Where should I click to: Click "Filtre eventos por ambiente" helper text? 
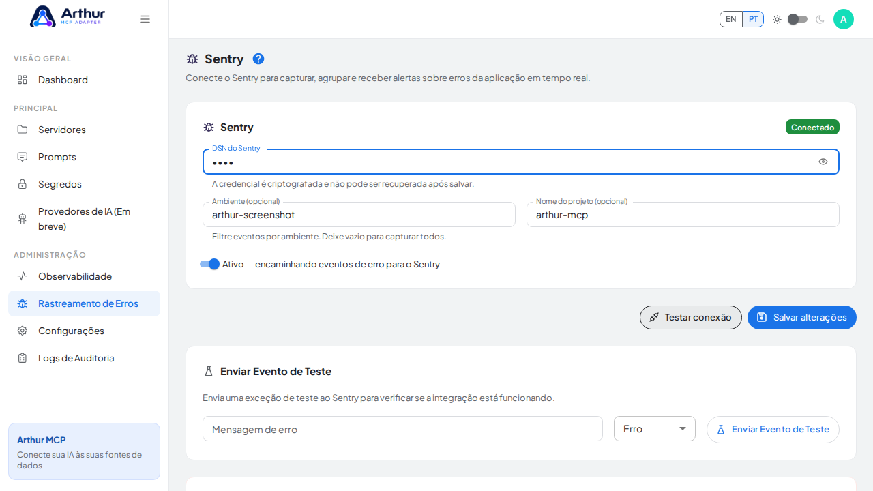pos(329,237)
